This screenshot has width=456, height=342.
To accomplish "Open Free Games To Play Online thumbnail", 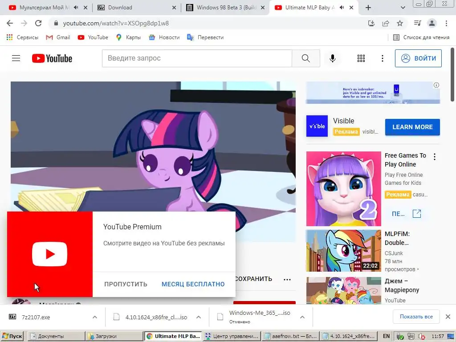I will click(x=343, y=189).
